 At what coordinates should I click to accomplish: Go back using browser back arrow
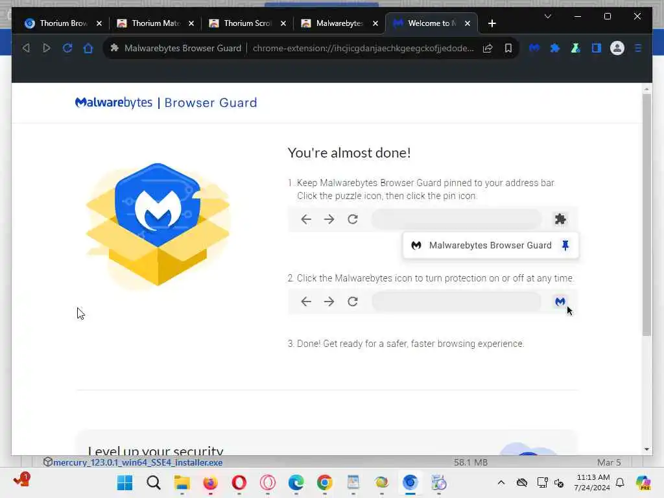coord(26,48)
